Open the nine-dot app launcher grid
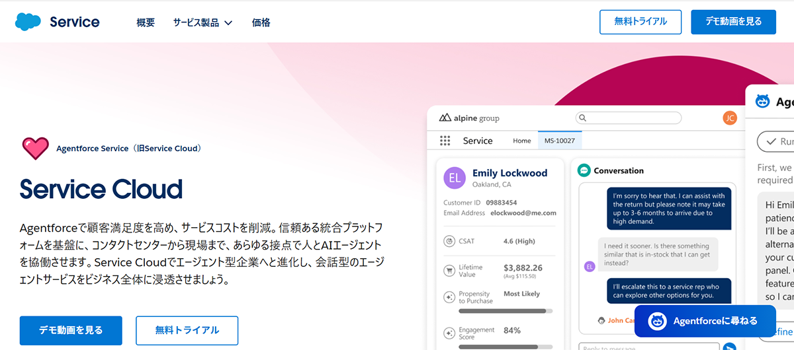The height and width of the screenshot is (350, 794). point(445,141)
